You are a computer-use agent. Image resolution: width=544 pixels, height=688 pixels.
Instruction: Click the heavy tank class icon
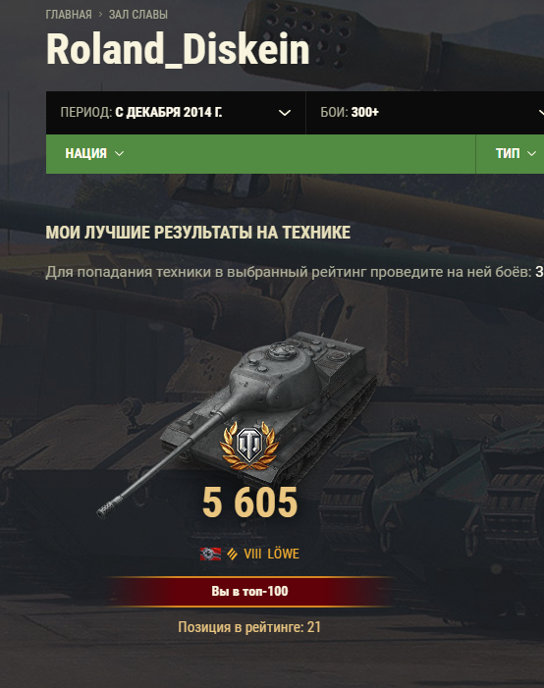[232, 554]
